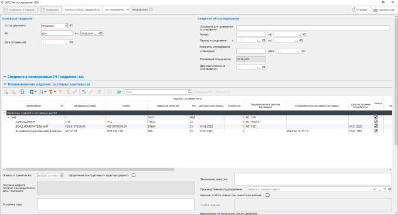Click the 'Децимальный номер' column header
398x215 pixels.
[85, 105]
